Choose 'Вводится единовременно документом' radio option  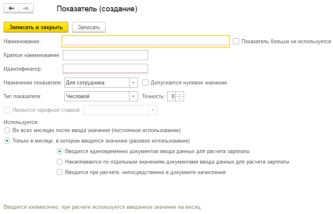pyautogui.click(x=60, y=151)
